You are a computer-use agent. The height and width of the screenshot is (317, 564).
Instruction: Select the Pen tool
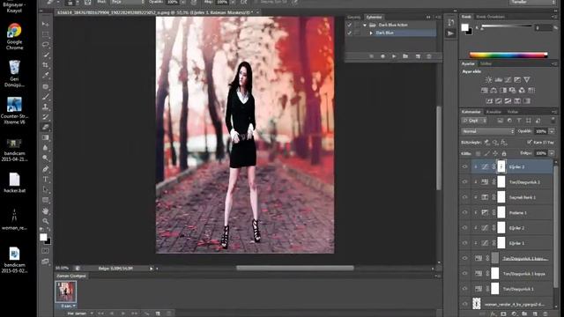pyautogui.click(x=45, y=169)
